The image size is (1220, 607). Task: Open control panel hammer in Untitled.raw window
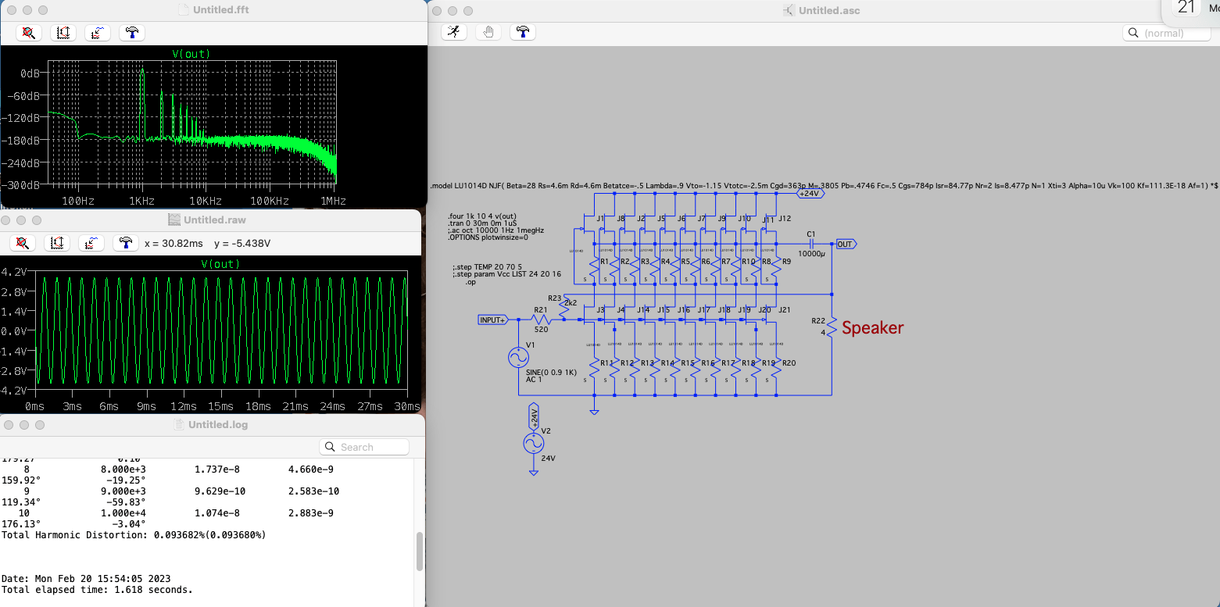coord(126,243)
